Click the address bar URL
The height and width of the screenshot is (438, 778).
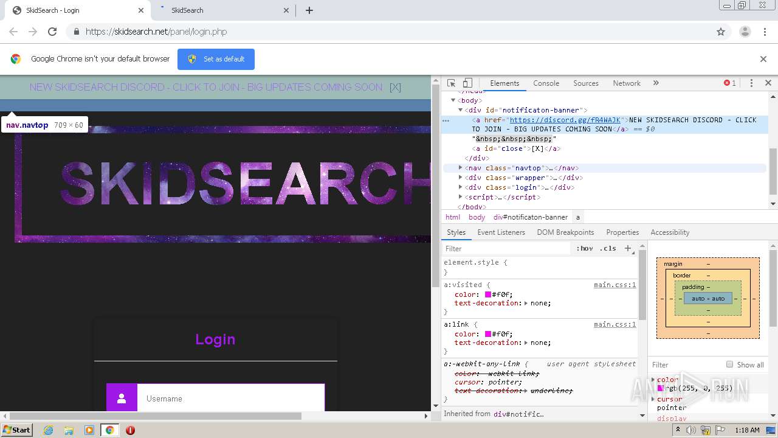(x=156, y=32)
